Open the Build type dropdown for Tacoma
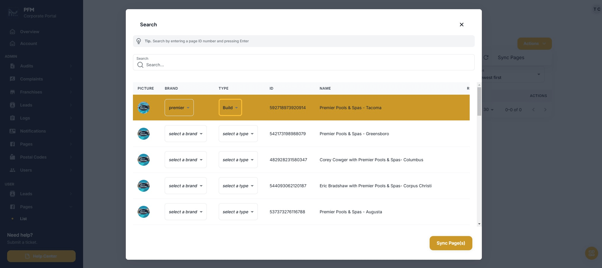Image resolution: width=602 pixels, height=268 pixels. coord(230,107)
